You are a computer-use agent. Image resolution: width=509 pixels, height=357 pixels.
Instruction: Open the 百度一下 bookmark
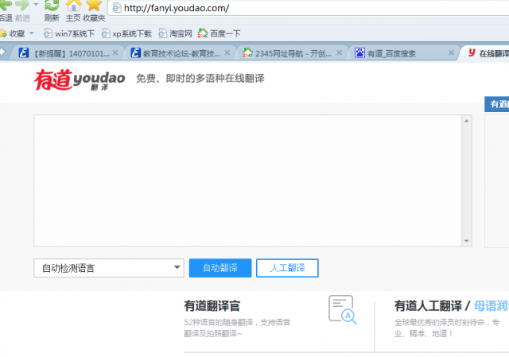click(x=220, y=33)
